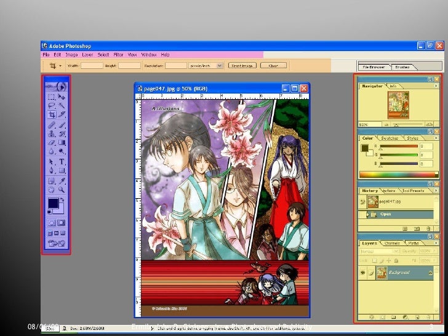This screenshot has height=336, width=448.
Task: Open the layer Fill arrow
Action: pyautogui.click(x=435, y=260)
